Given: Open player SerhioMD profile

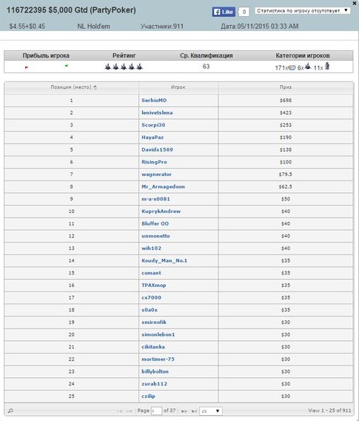Looking at the screenshot, I should click(154, 100).
